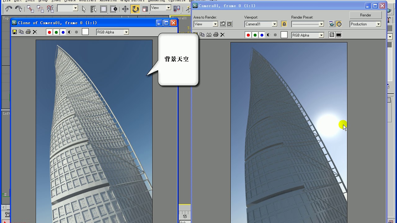The width and height of the screenshot is (397, 223).
Task: Toggle blue channel in Camera01 window
Action: [262, 35]
